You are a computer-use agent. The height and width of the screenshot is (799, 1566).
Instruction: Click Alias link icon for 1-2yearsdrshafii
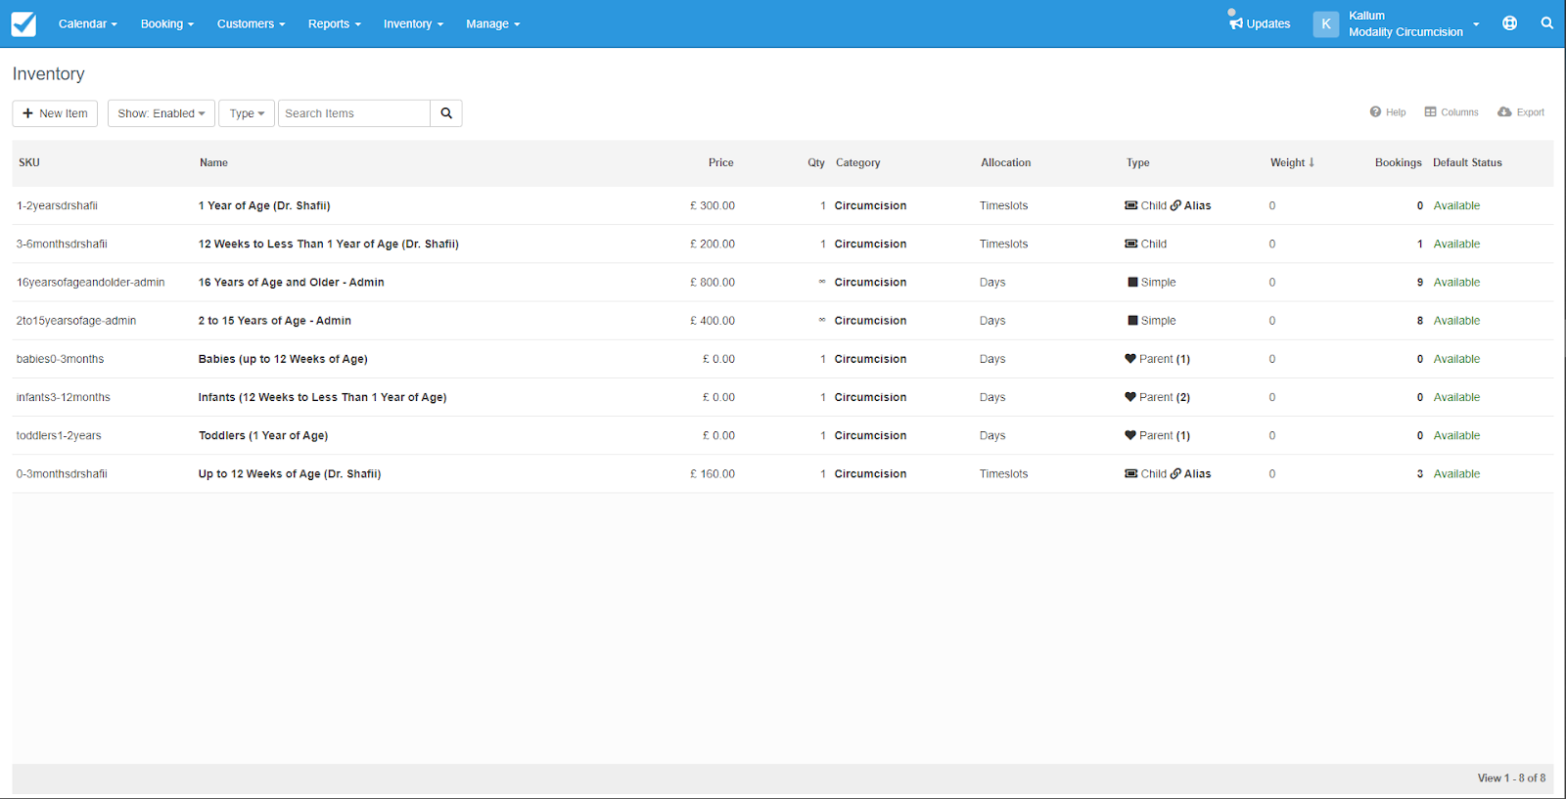click(1175, 205)
